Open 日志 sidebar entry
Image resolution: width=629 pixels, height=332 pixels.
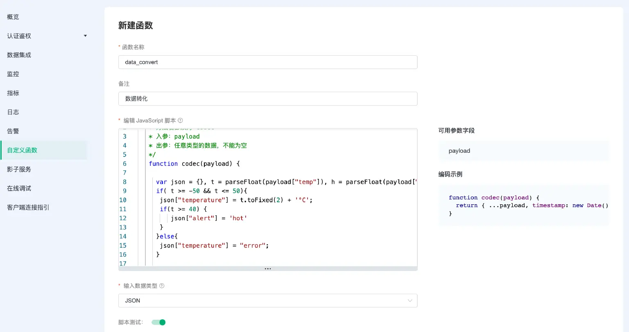13,112
